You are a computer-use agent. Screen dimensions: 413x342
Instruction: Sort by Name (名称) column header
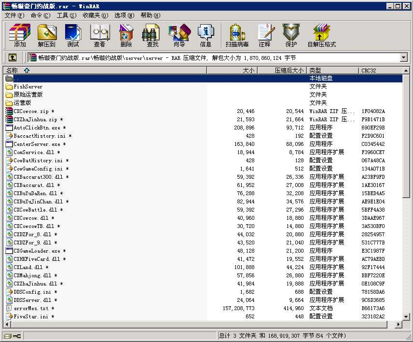tap(105, 71)
